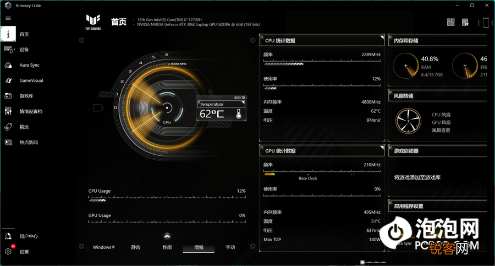This screenshot has height=266, width=495.
Task: Expand the upward chevron above the mode tabs
Action: (x=167, y=236)
